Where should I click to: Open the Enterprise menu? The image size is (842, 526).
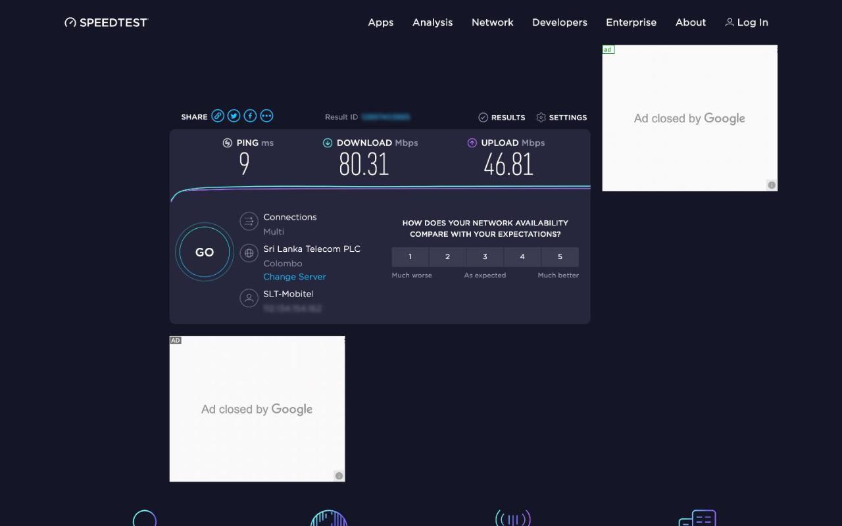[631, 22]
